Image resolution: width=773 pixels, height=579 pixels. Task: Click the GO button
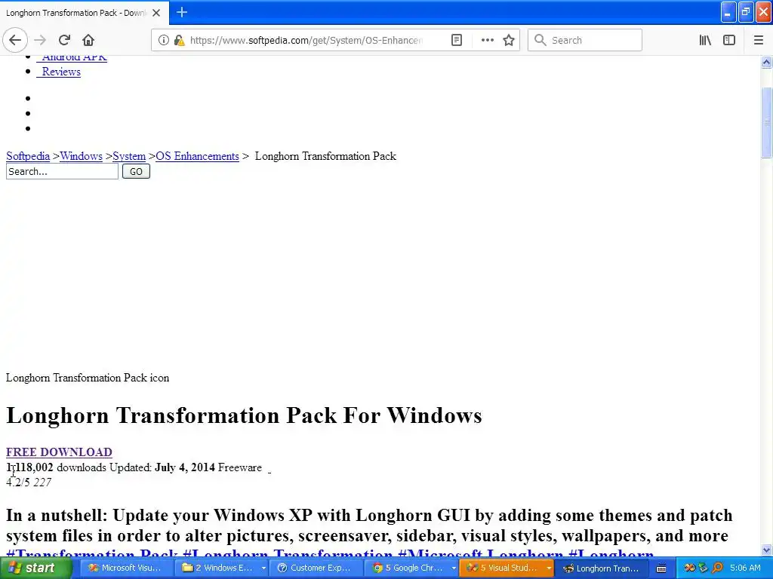[x=136, y=171]
